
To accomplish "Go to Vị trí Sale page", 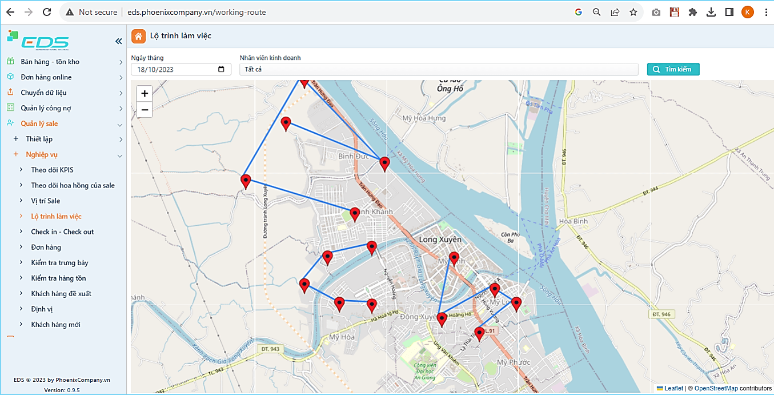I will 46,201.
